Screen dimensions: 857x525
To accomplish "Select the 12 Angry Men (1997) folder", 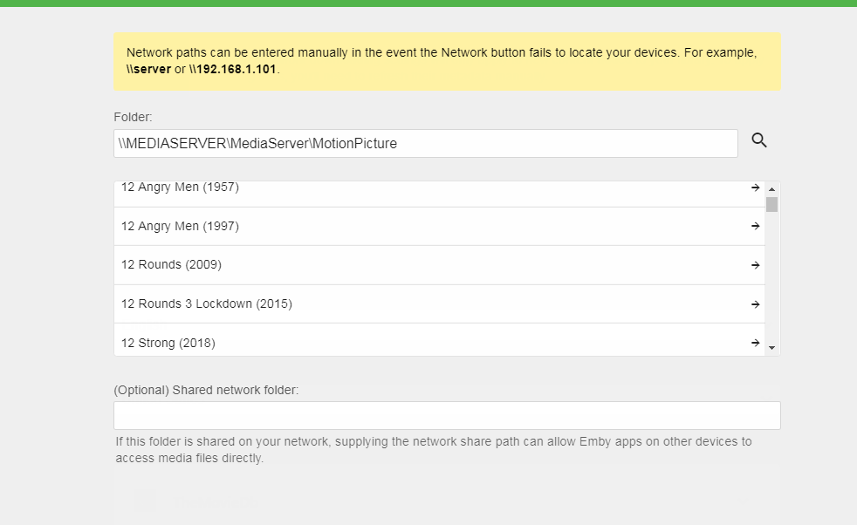I will tap(180, 226).
